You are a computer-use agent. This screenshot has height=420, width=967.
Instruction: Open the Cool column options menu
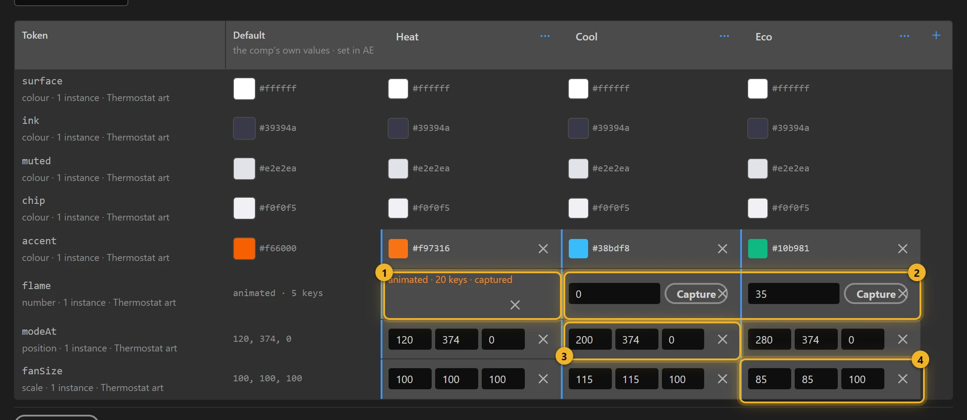[724, 36]
